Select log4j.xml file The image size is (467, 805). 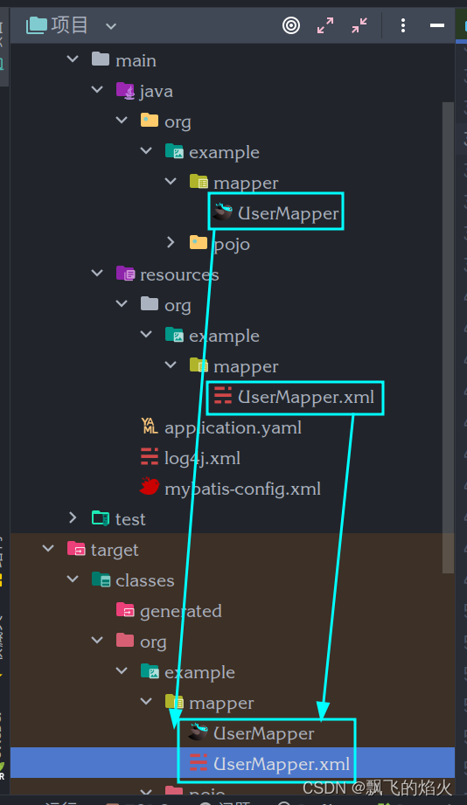click(202, 458)
